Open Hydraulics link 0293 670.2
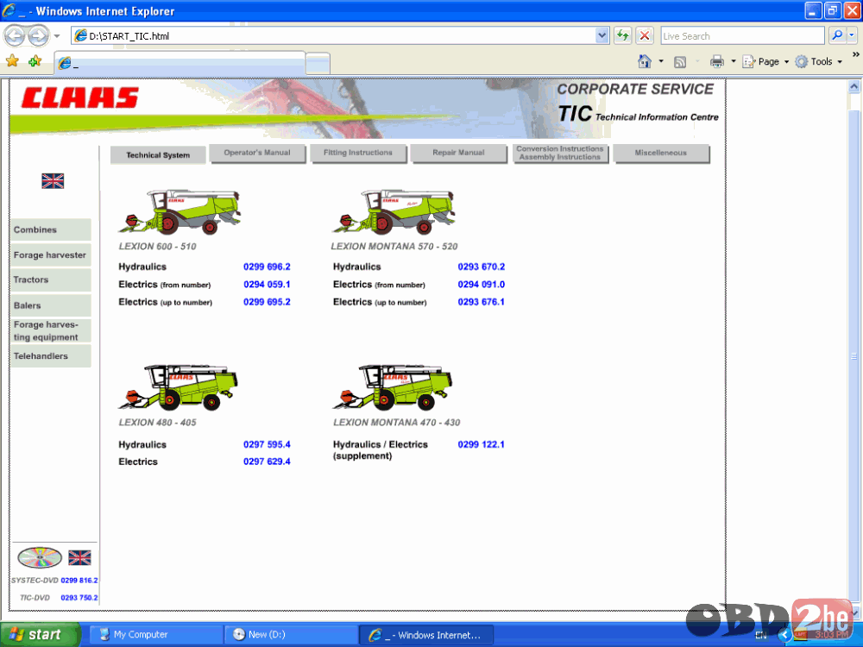The width and height of the screenshot is (863, 647). click(x=481, y=267)
